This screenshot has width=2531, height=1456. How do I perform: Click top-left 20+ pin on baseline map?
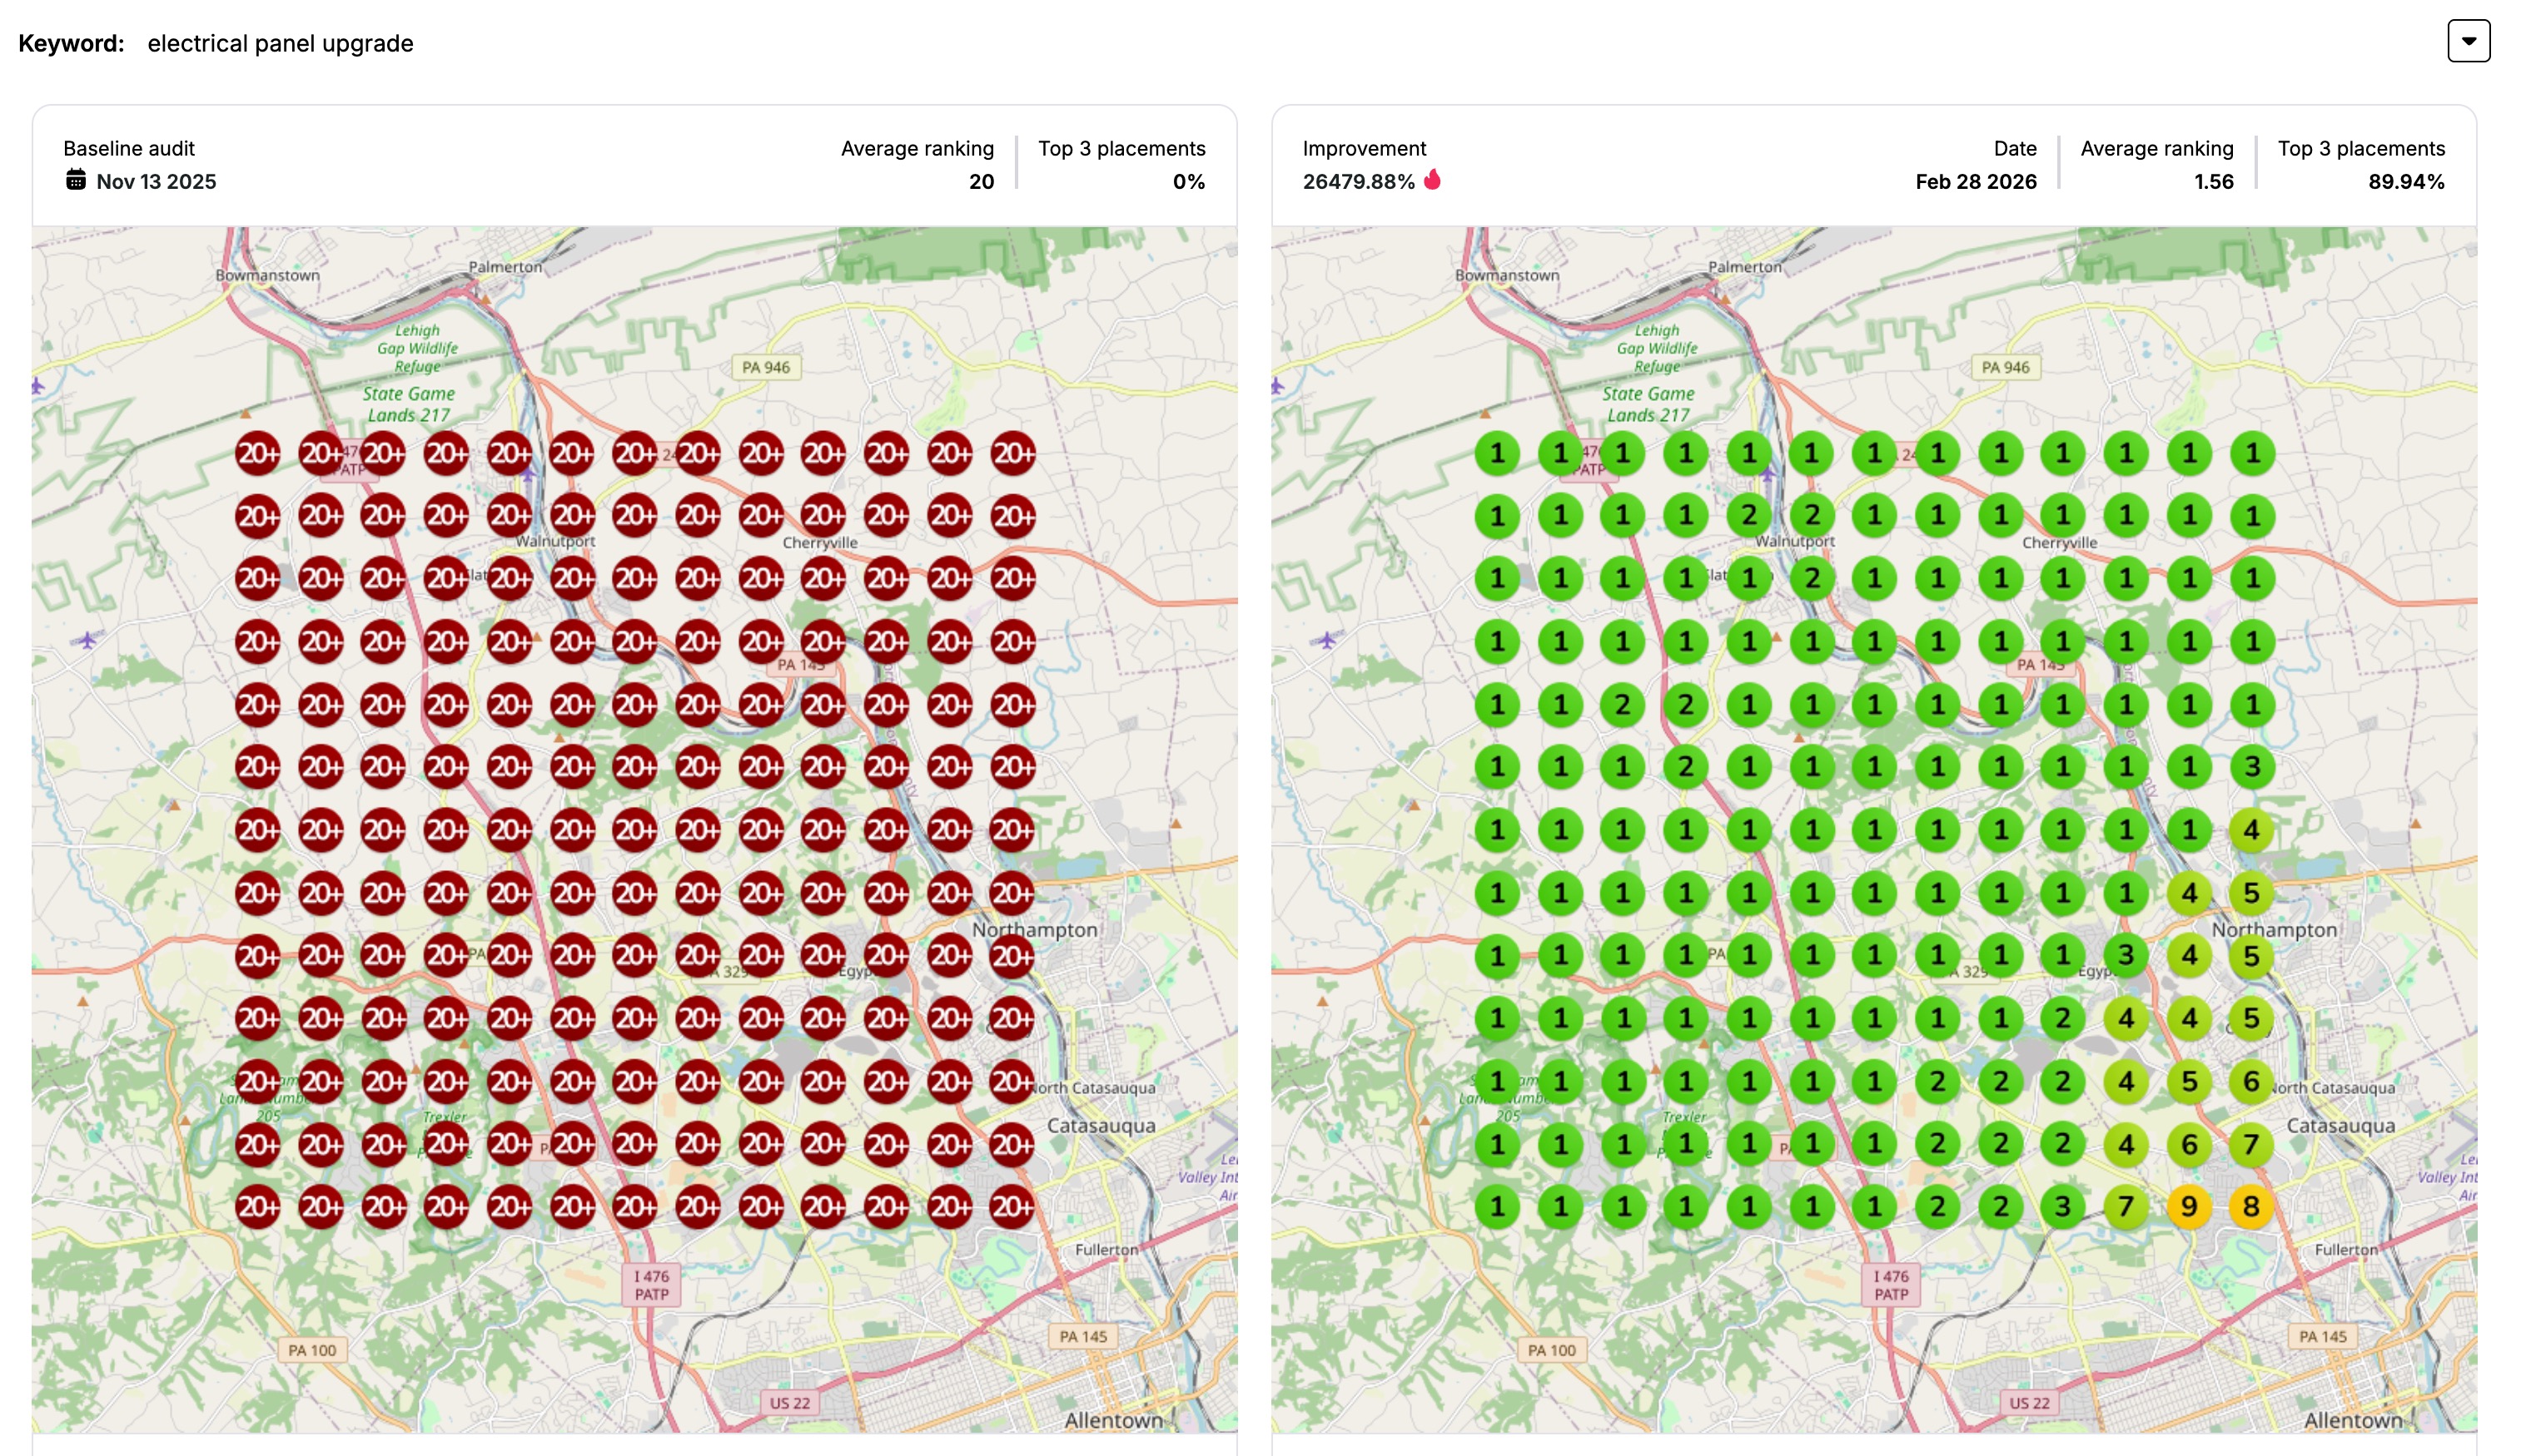pos(257,454)
